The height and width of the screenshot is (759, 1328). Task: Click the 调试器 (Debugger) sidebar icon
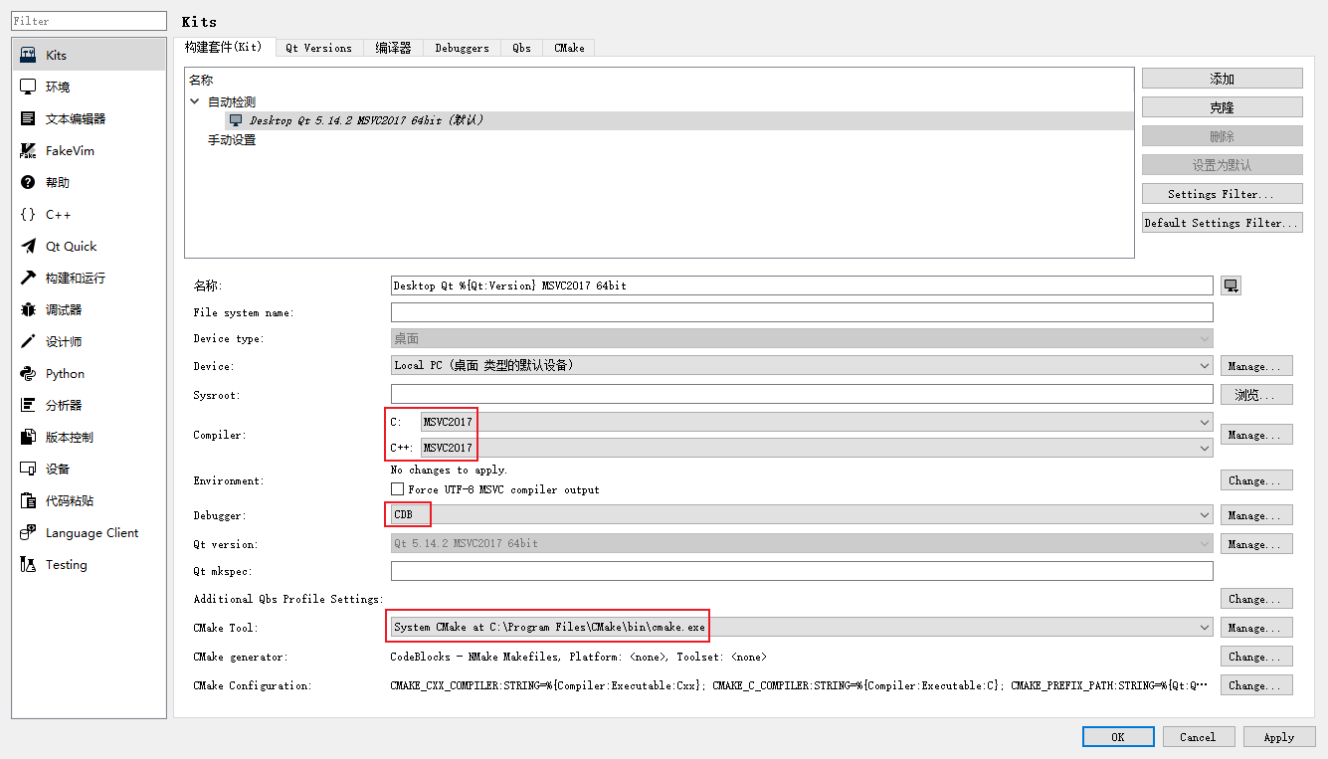coord(31,308)
